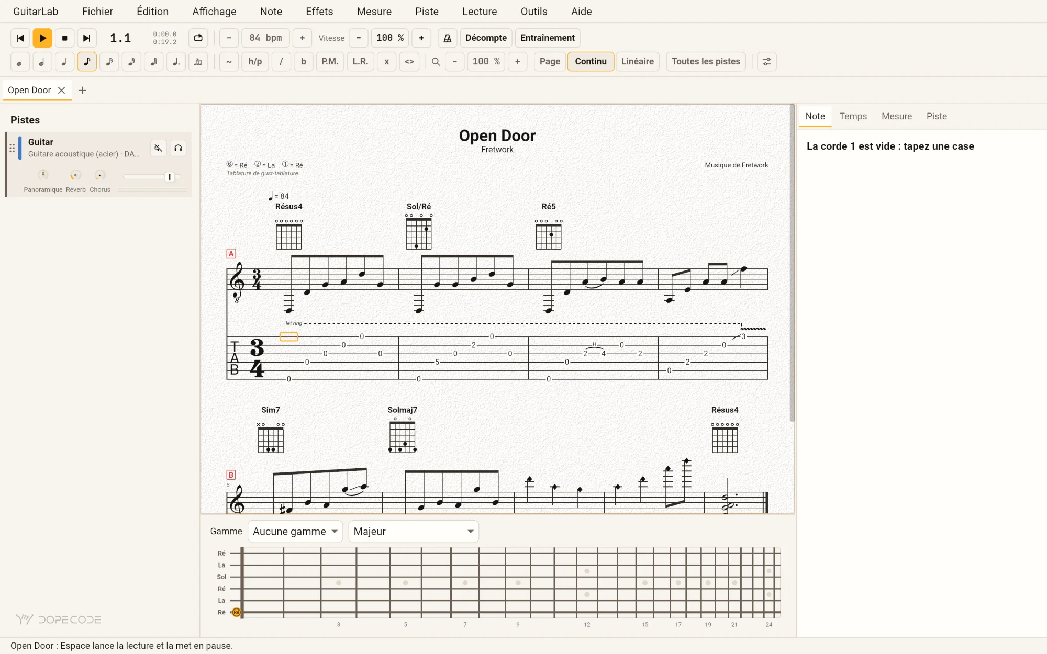
Task: Increase playback speed percentage
Action: coord(421,38)
